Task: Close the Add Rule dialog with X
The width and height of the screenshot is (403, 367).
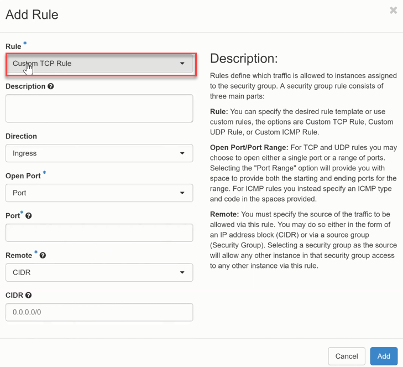Action: 393,11
